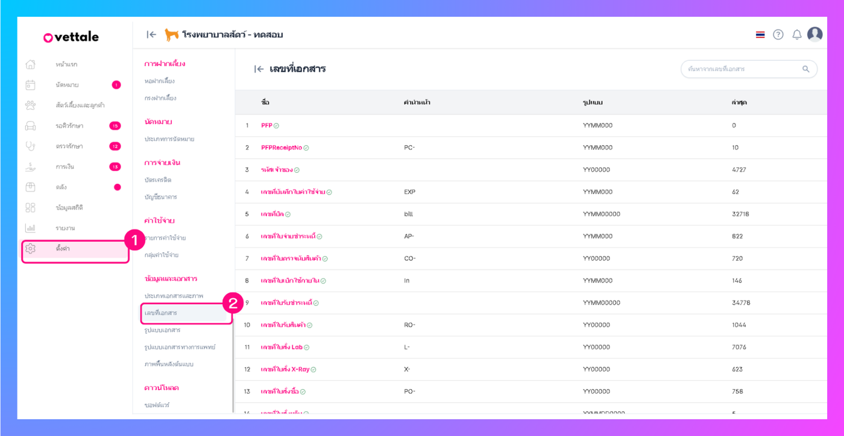This screenshot has width=844, height=436.
Task: Open the Thai flag language selector
Action: (760, 35)
